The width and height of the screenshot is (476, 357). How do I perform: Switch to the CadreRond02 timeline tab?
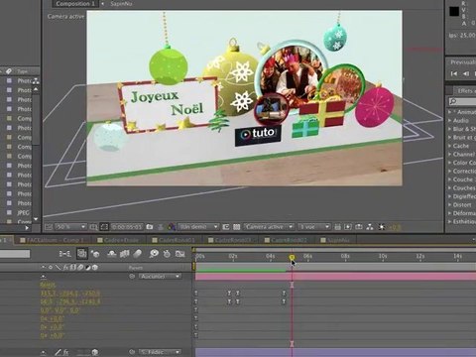(286, 240)
